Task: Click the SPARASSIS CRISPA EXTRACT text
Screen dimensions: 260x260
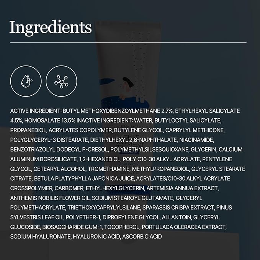Action: (178, 208)
